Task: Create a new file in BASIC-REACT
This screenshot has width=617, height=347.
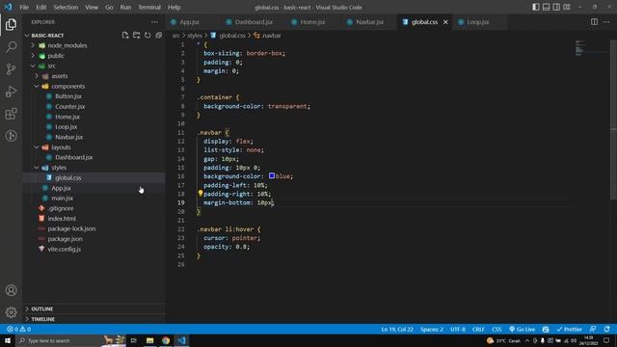Action: (125, 36)
